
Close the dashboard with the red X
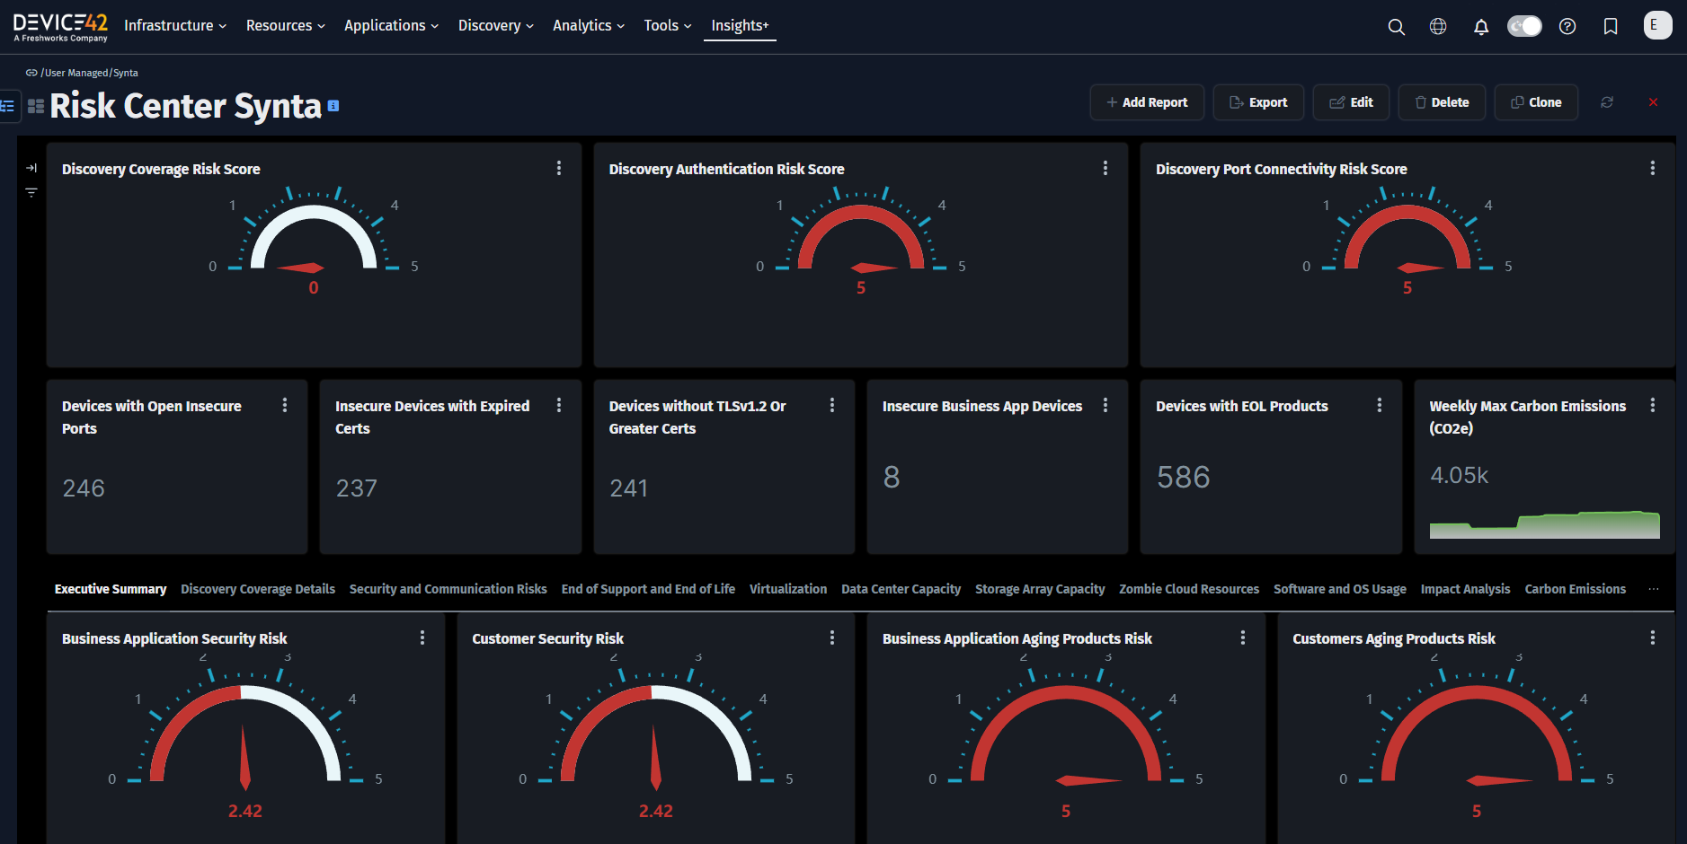(1653, 102)
